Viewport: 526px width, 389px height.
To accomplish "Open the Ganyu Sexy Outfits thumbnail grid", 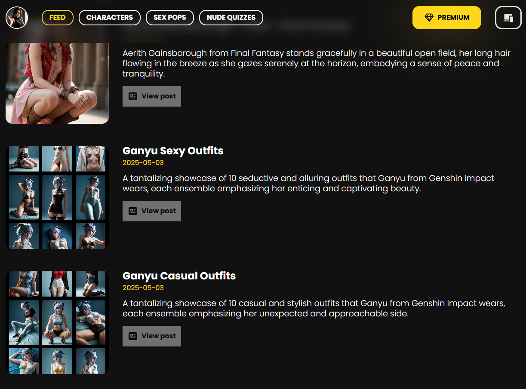I will [x=57, y=197].
